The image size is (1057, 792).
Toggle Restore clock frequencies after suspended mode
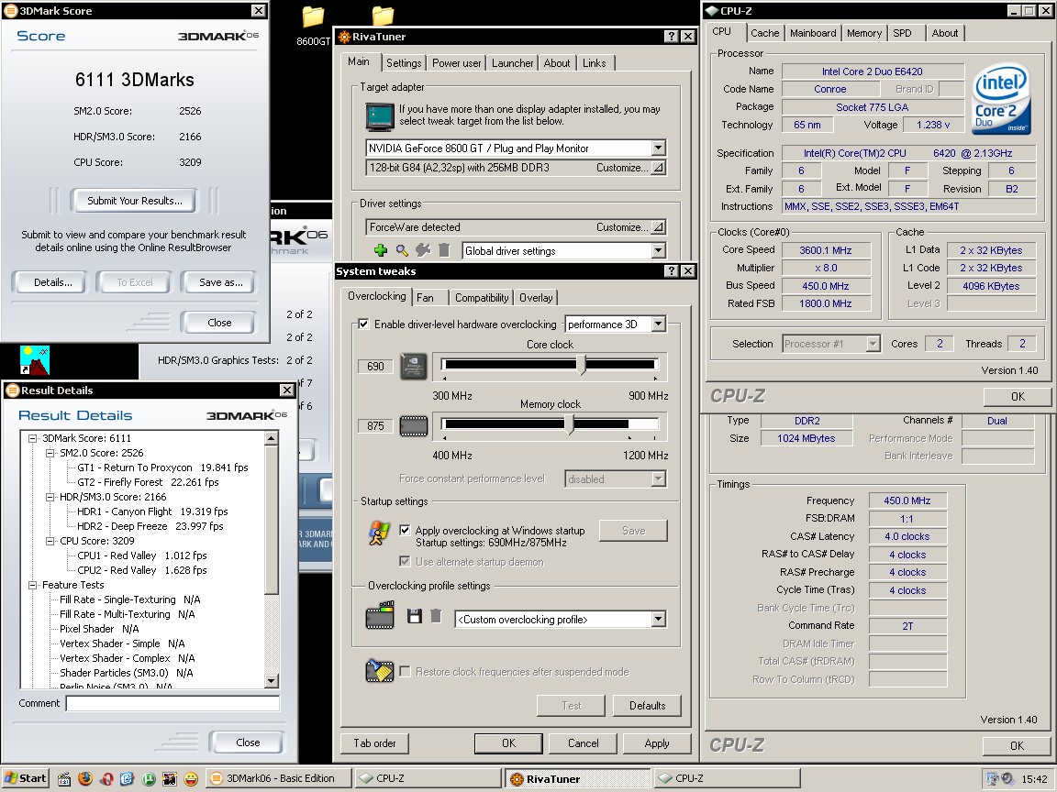[406, 671]
